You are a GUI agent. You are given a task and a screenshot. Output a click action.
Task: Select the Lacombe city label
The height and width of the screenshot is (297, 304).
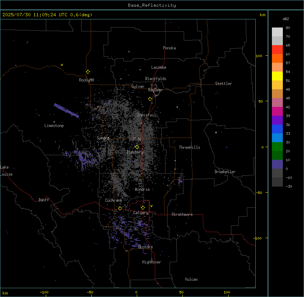[x=159, y=67]
